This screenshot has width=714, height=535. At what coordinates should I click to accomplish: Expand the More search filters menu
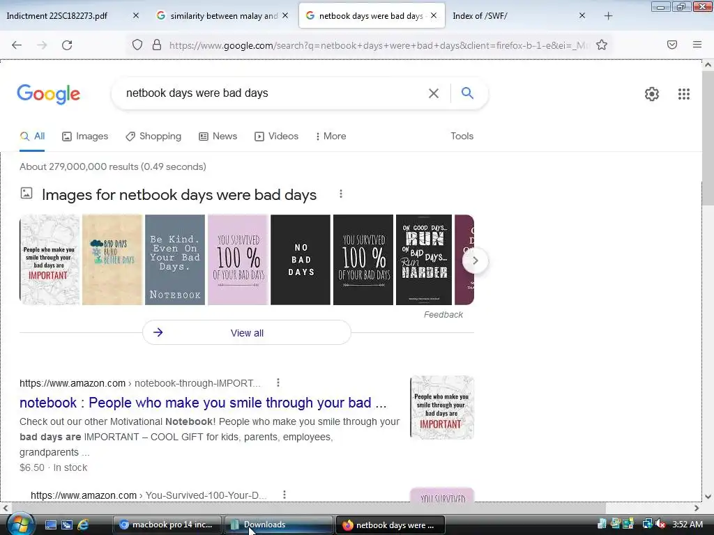coord(331,136)
